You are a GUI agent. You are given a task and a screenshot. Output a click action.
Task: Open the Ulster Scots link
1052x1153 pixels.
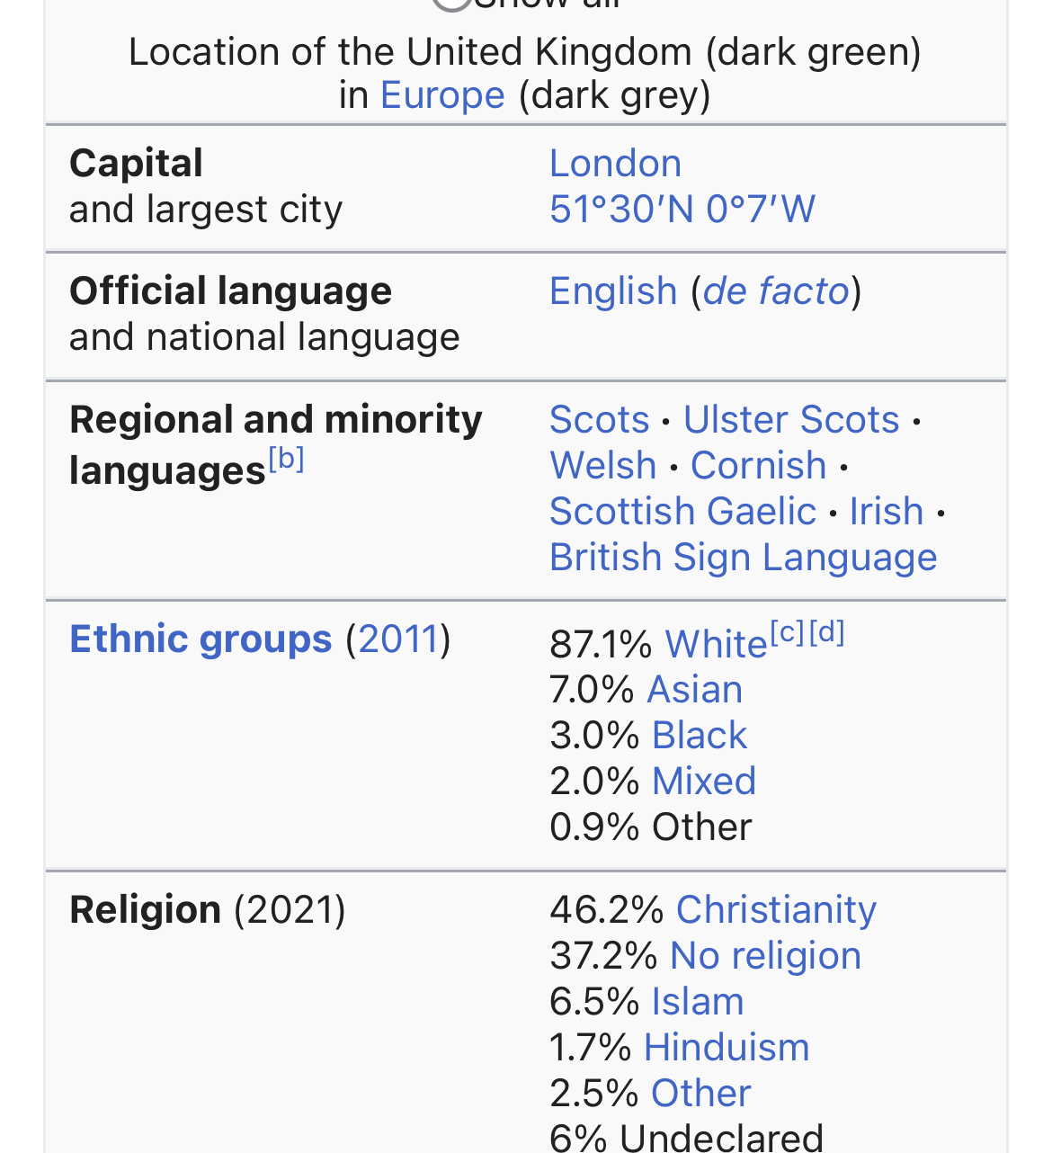coord(791,420)
